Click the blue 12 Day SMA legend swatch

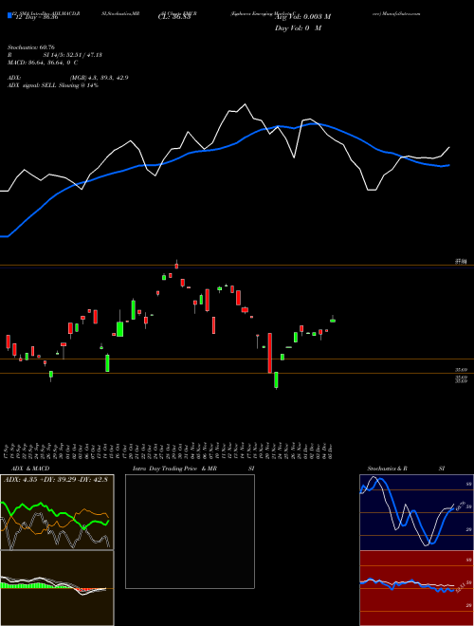[9, 15]
